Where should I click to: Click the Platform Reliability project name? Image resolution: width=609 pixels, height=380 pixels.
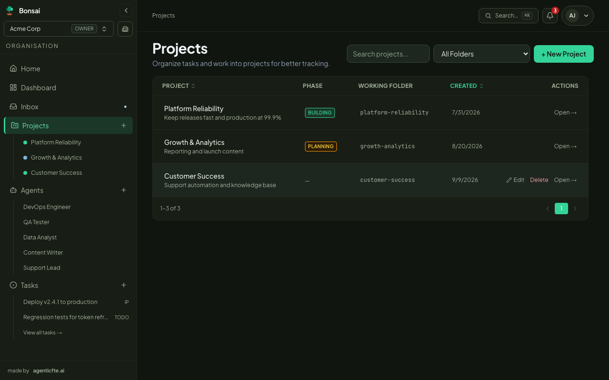coord(194,109)
